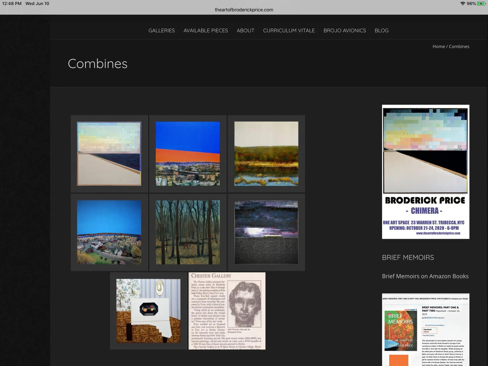
Task: Click the Combines breadcrumb text
Action: point(459,46)
